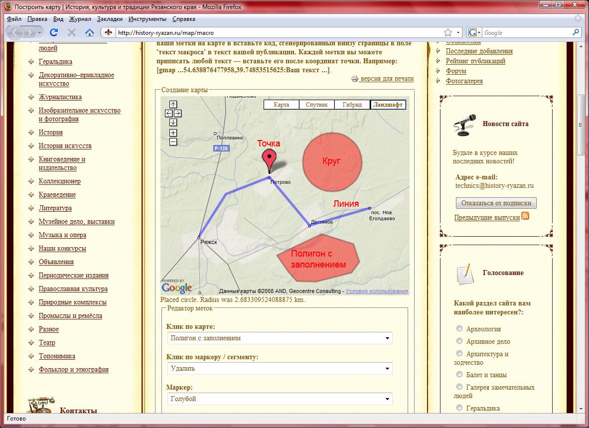Switch map to Спутник view
Screen dimensions: 589x428
coord(316,105)
